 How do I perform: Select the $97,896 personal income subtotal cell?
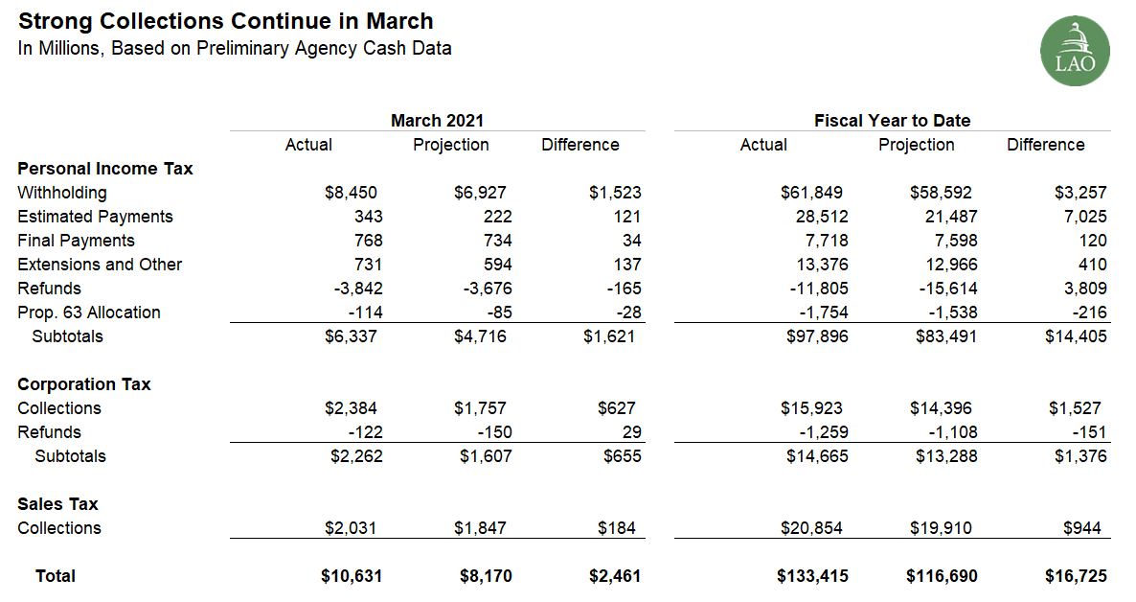[x=816, y=336]
